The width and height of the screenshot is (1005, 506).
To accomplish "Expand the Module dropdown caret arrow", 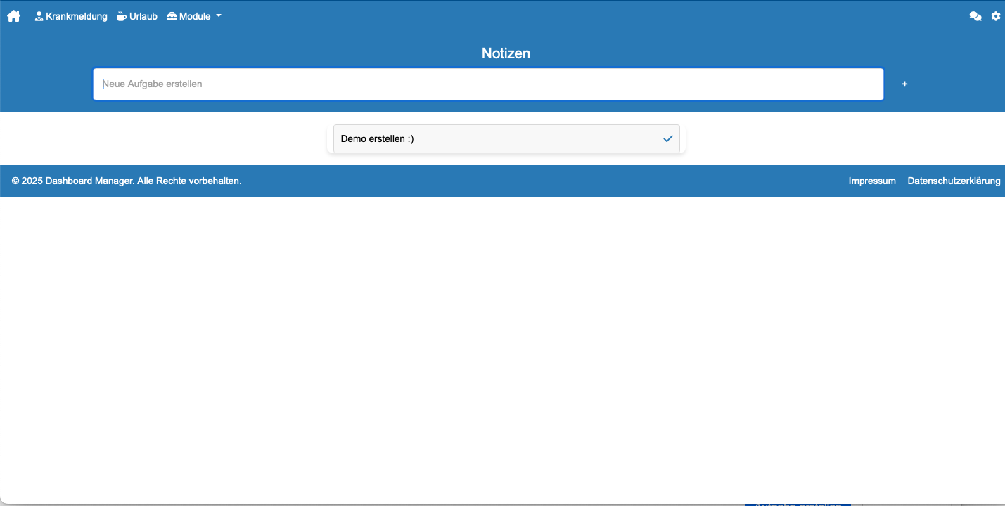I will pos(219,16).
